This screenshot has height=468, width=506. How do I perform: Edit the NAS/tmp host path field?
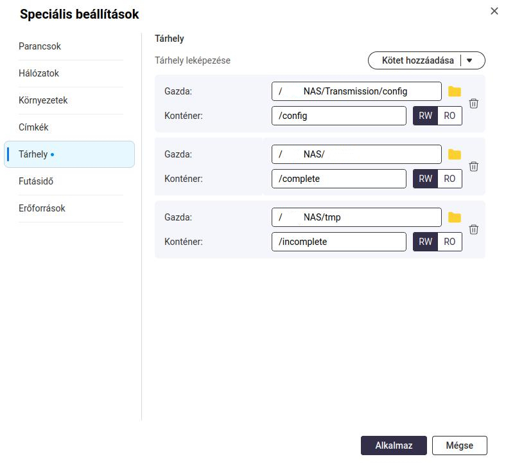(x=356, y=217)
